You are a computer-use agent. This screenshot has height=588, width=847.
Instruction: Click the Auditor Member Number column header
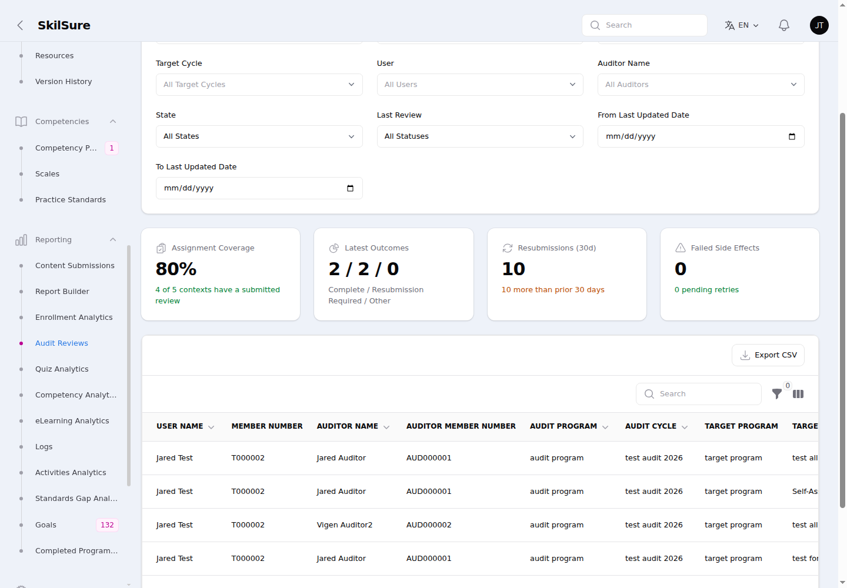coord(461,426)
